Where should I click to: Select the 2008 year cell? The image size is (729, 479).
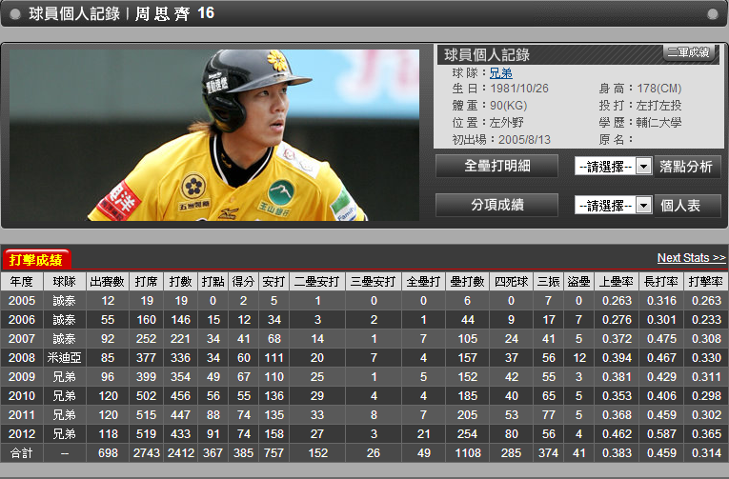pos(22,358)
